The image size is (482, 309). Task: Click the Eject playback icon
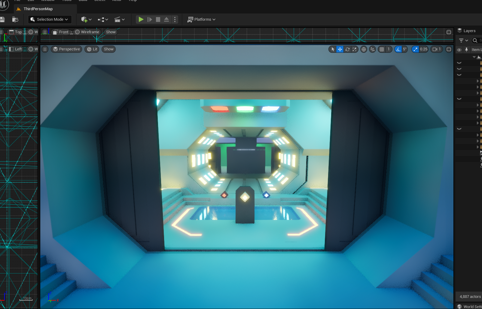166,19
